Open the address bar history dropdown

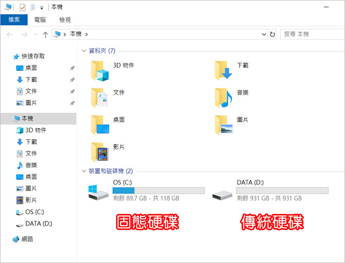(264, 34)
